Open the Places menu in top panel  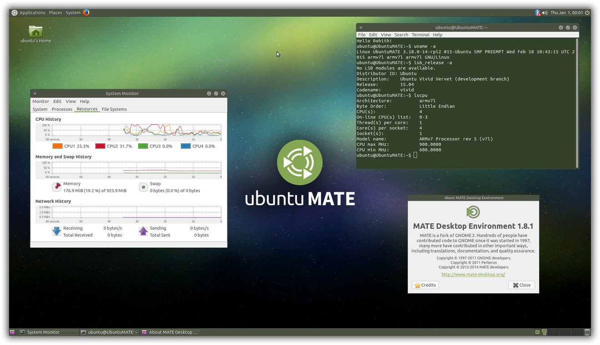[x=55, y=13]
